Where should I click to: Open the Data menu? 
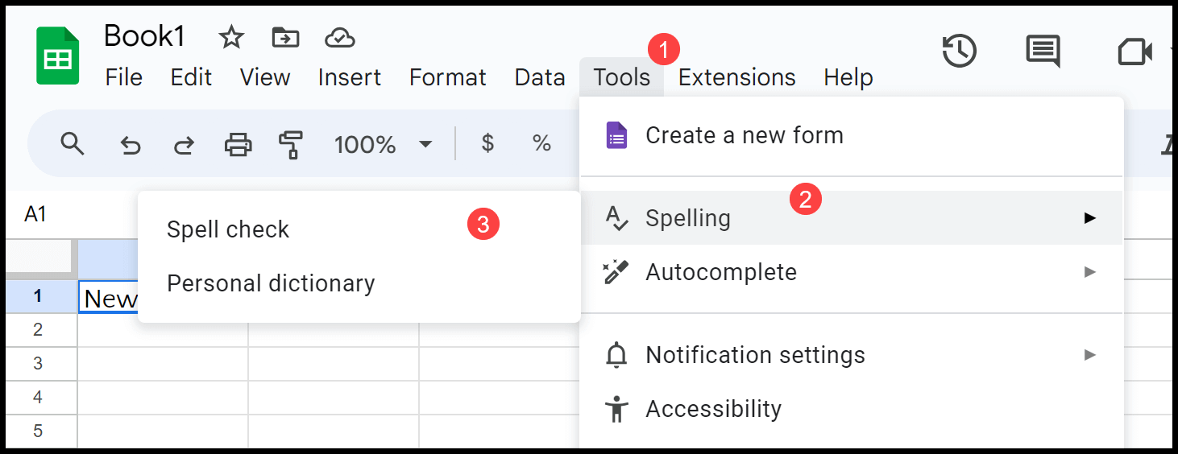coord(540,77)
